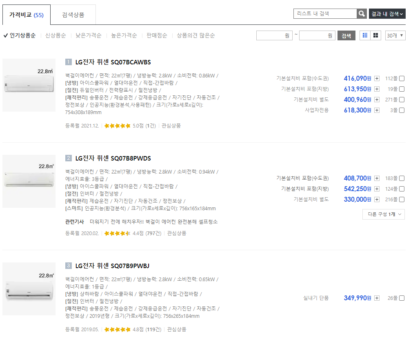
Task: Open product LG전자 휘센 SQ07BCAWBS
Action: 113,62
